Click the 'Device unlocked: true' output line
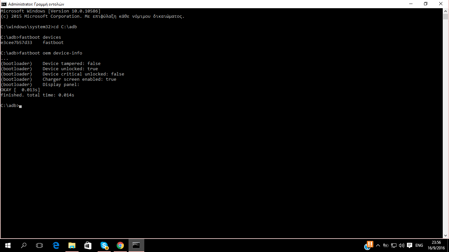The height and width of the screenshot is (252, 449). (x=49, y=69)
